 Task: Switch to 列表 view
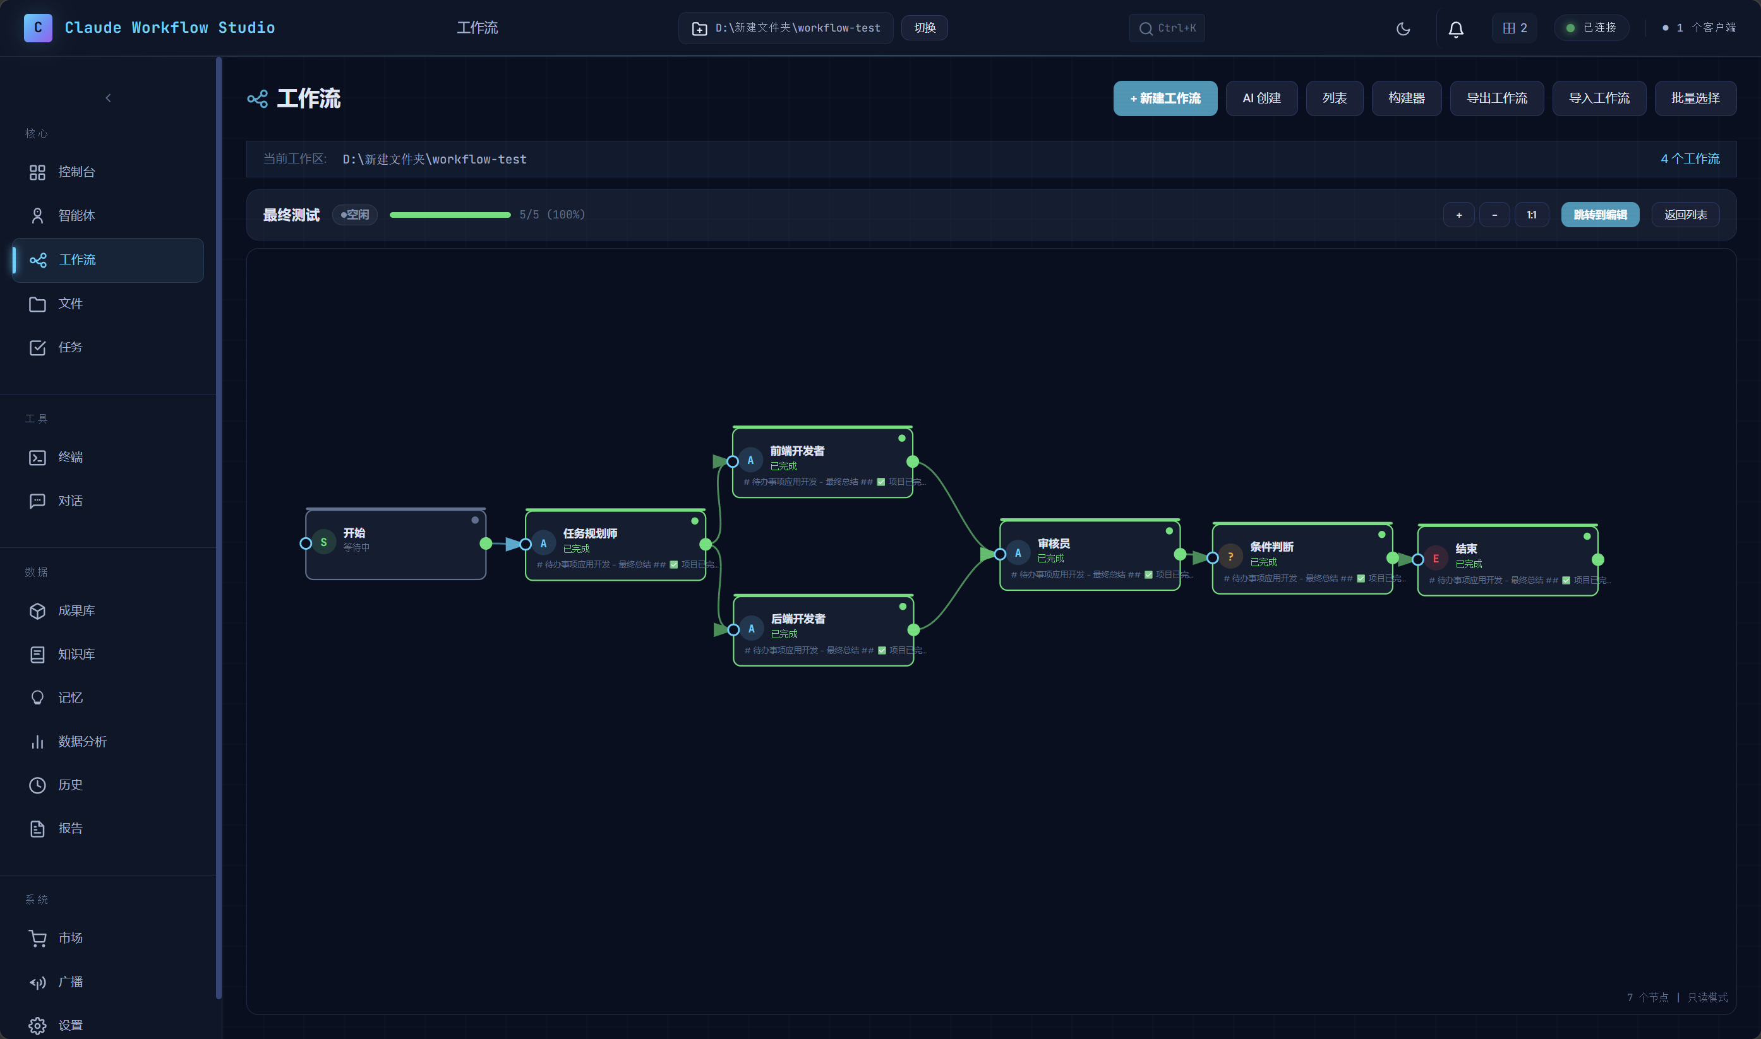[x=1335, y=98]
